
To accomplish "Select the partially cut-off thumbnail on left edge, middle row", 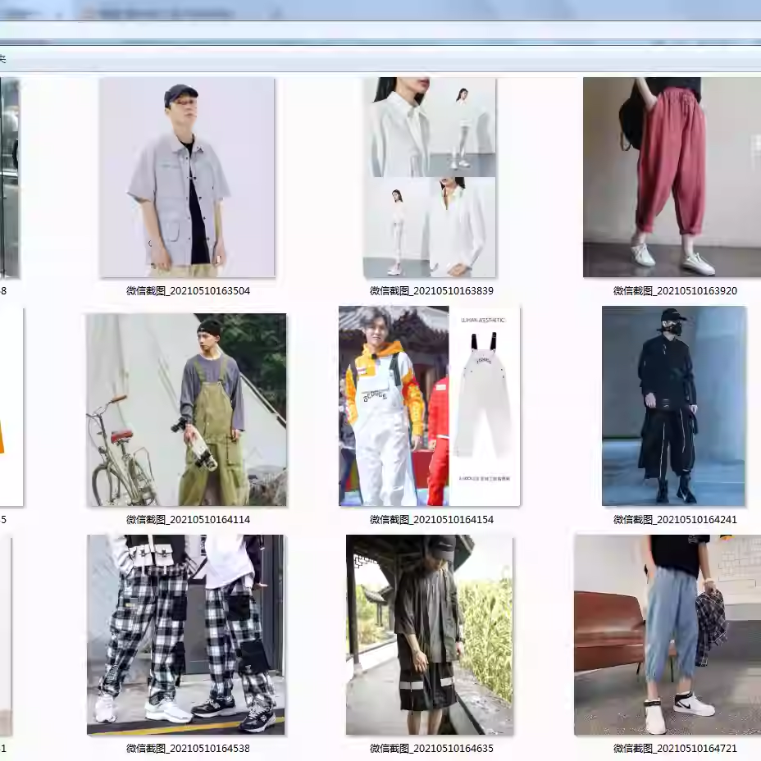I will coord(12,405).
